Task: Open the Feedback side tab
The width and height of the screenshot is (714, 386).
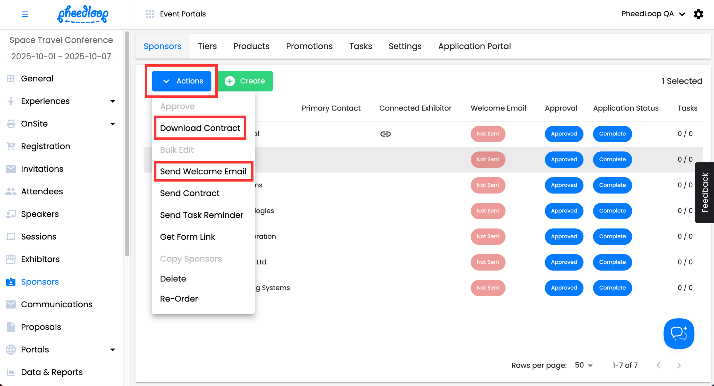Action: click(x=704, y=192)
